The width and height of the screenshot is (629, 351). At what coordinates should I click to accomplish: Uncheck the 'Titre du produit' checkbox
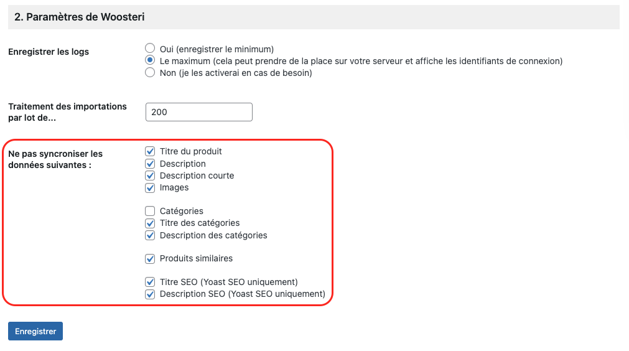point(150,151)
